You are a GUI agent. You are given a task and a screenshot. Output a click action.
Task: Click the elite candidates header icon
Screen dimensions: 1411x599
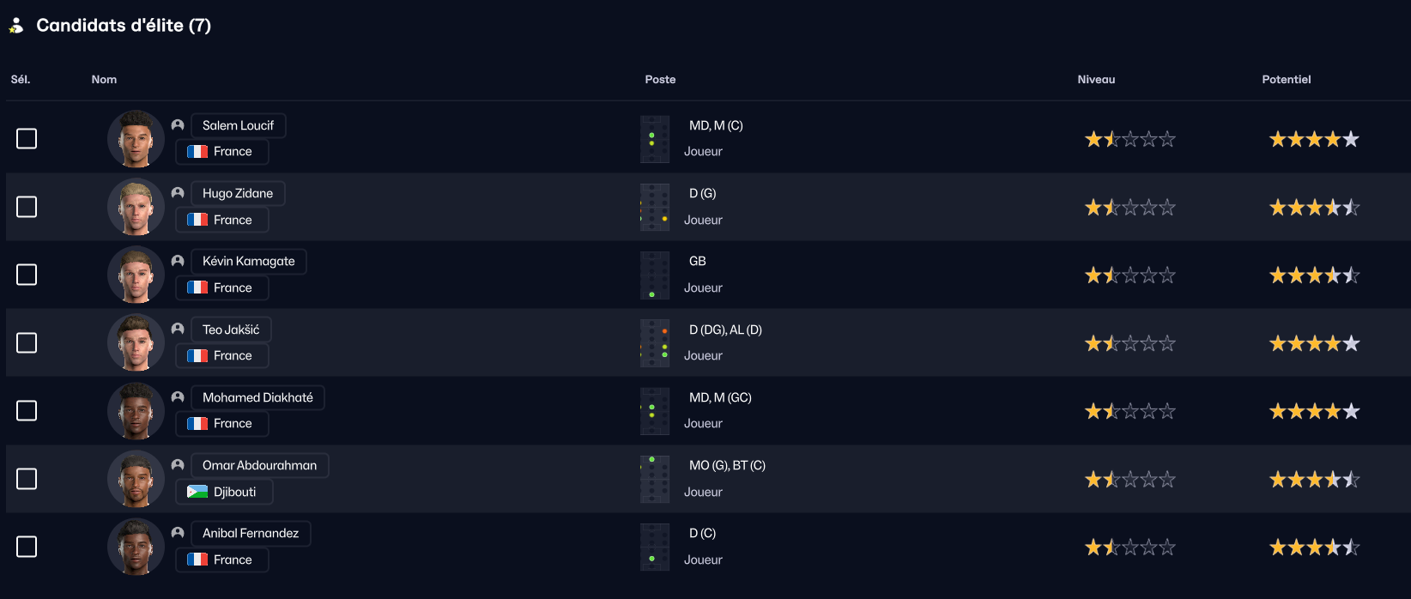pos(16,26)
